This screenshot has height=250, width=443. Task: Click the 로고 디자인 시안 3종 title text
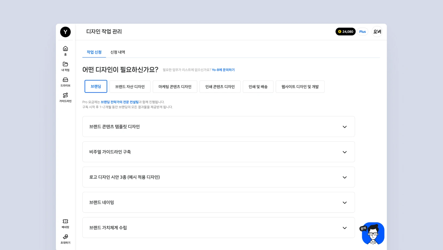(125, 177)
